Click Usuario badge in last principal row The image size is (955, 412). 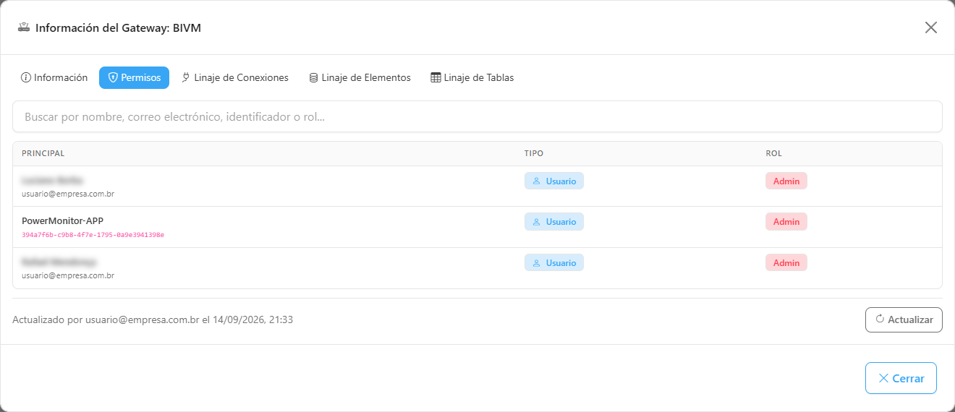(x=554, y=262)
